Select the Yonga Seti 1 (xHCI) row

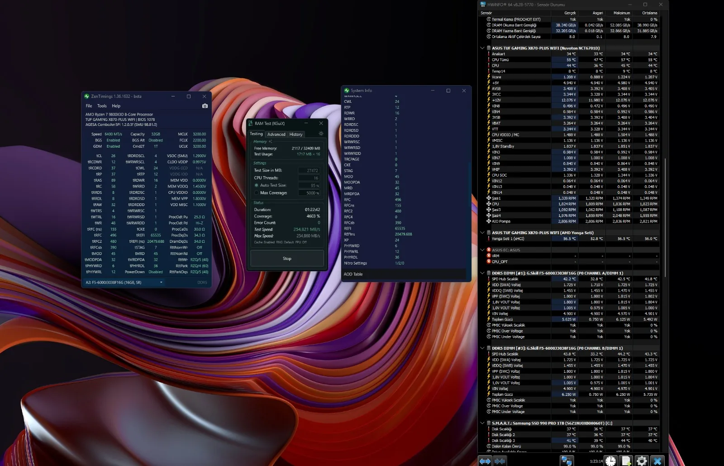click(572, 239)
